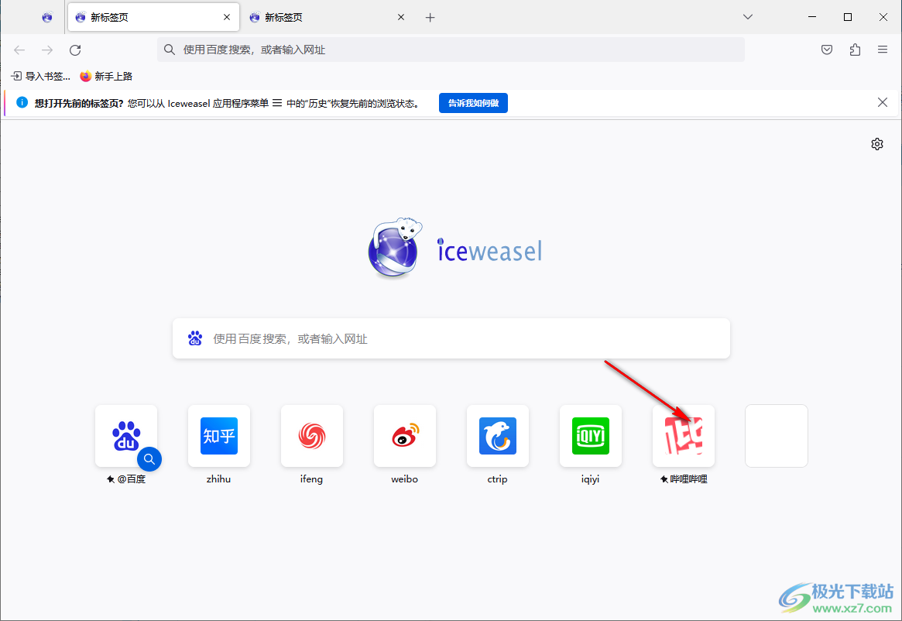
Task: Open the application hamburger menu
Action: click(883, 50)
